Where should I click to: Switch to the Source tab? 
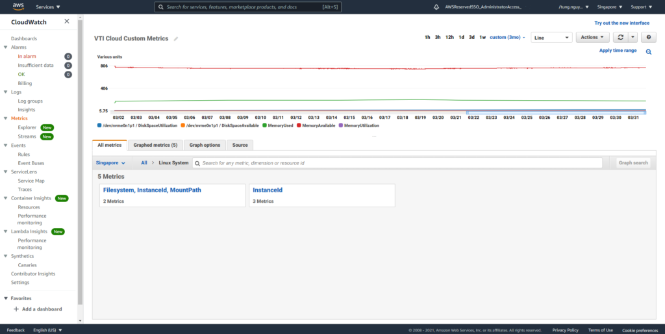pyautogui.click(x=240, y=145)
